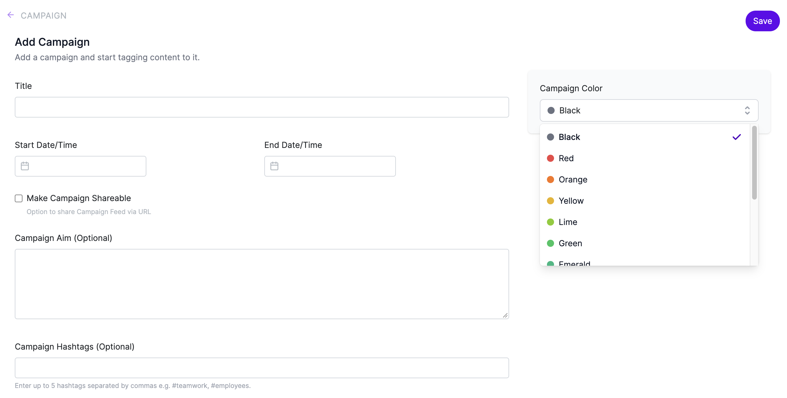Click the hashtag hint text about #teamwork
The height and width of the screenshot is (398, 787).
click(132, 386)
